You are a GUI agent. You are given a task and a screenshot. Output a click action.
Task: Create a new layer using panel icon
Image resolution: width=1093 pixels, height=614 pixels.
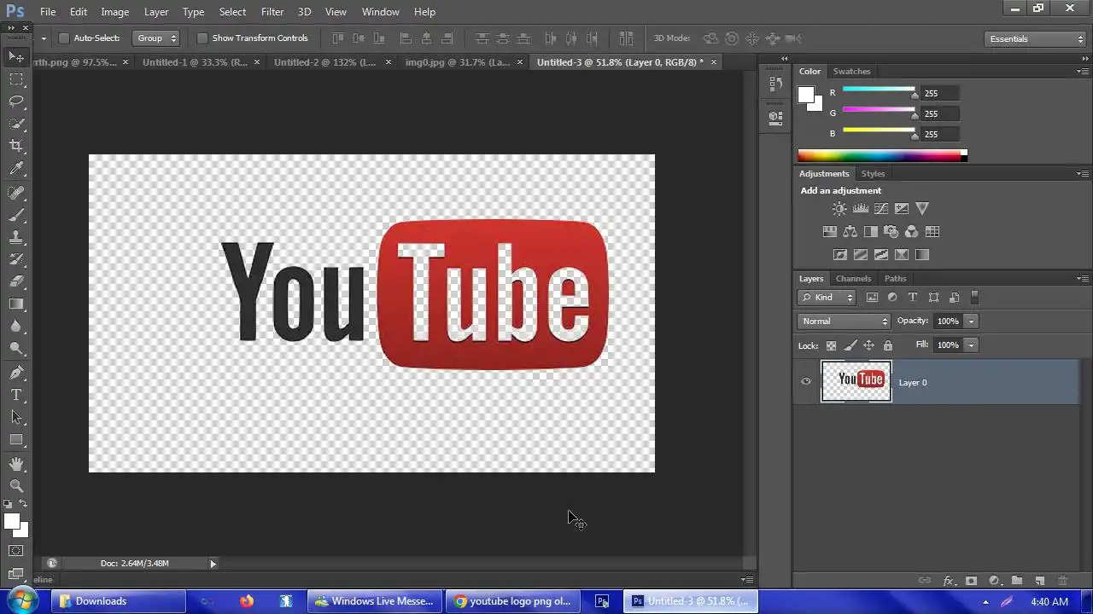[1039, 581]
